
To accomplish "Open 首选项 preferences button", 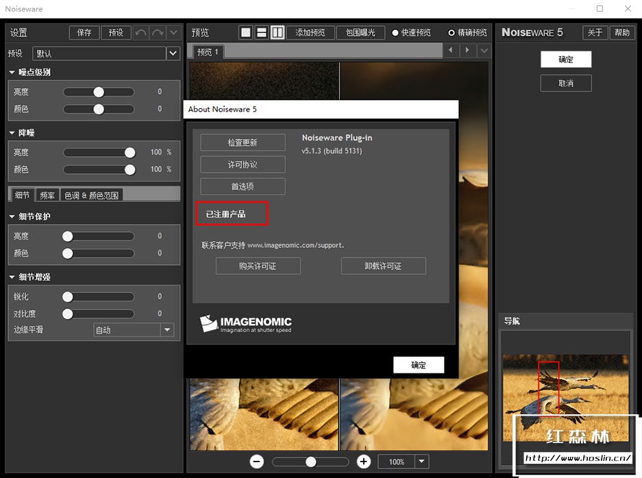I will [243, 187].
